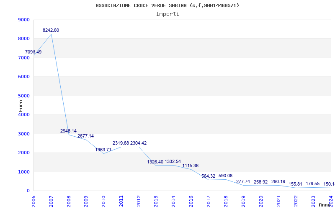Click the 7098.49 data label
The height and width of the screenshot is (209, 335).
(33, 52)
